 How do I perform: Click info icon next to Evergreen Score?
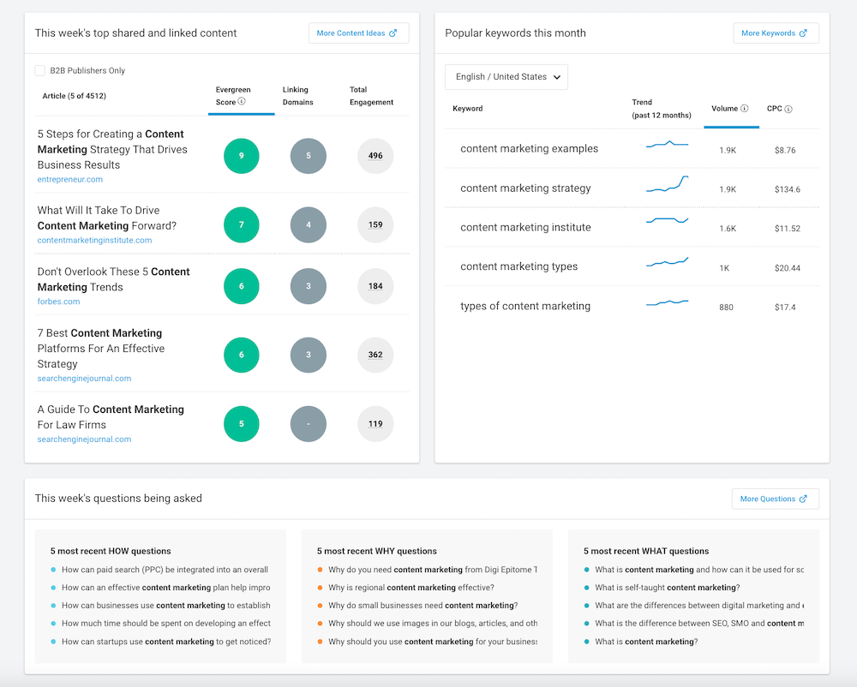click(x=242, y=102)
